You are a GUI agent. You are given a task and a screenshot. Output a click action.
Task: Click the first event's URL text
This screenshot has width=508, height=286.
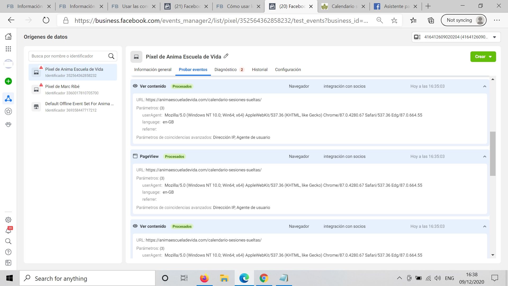tap(203, 100)
